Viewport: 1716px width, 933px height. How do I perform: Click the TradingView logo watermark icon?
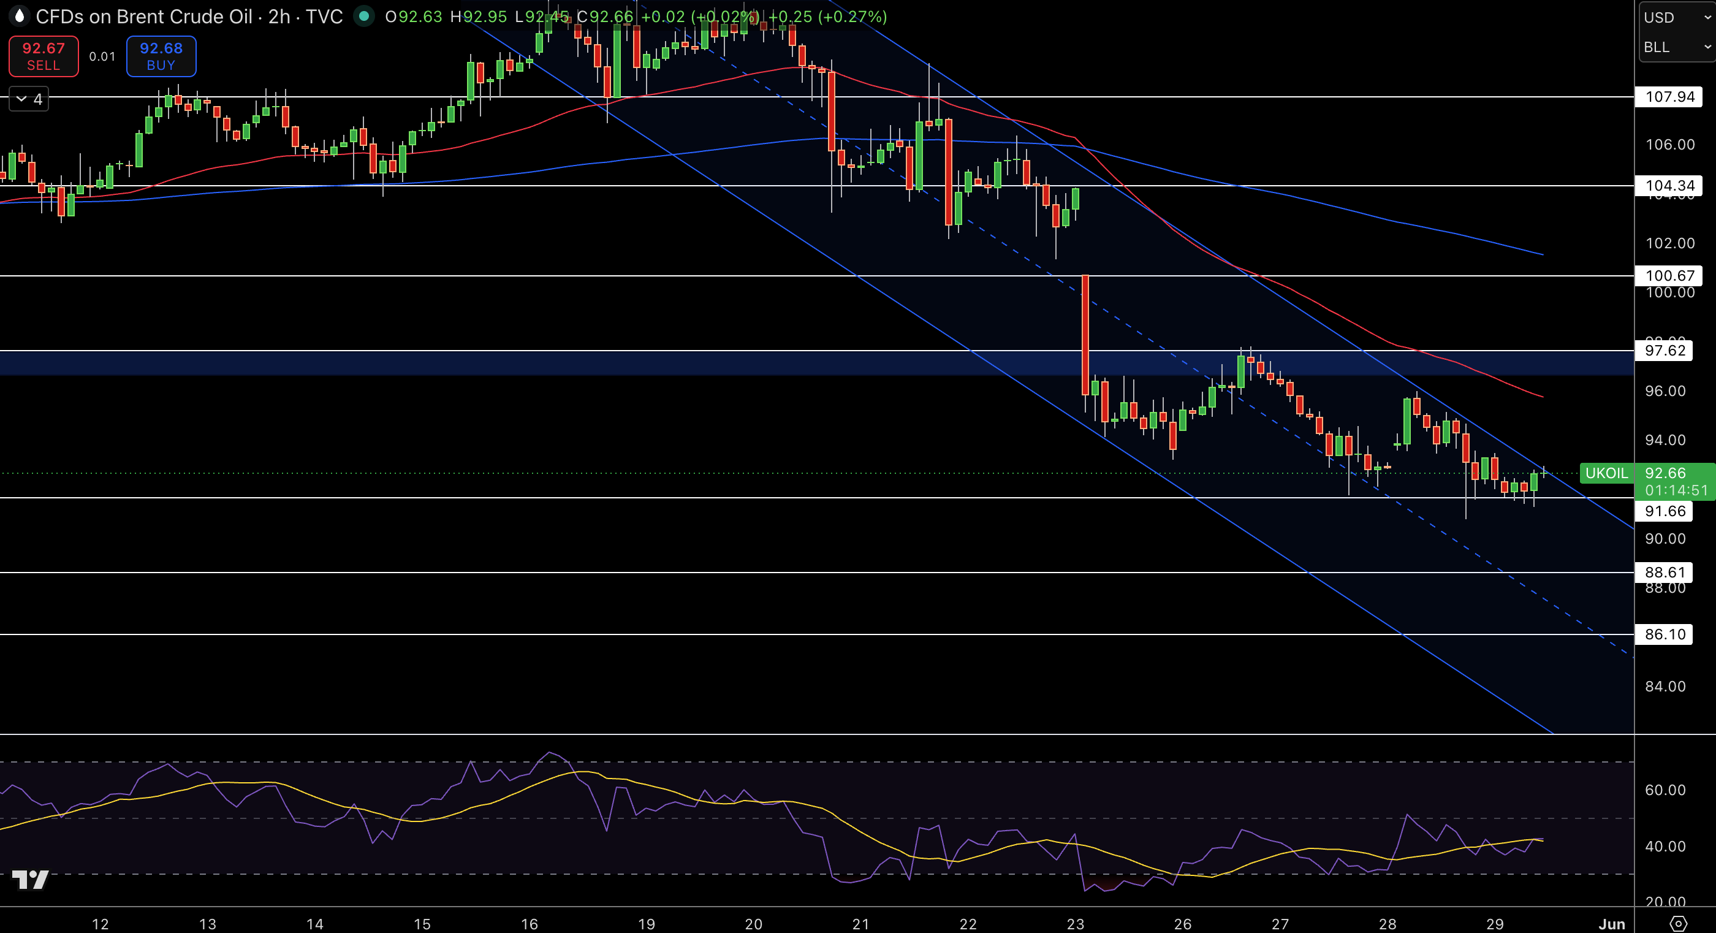[x=30, y=880]
